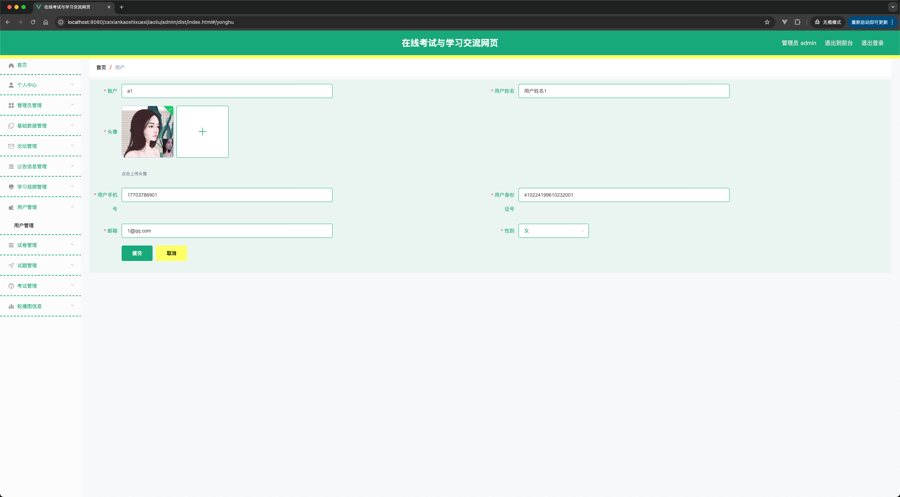Expand 轮播图信息 menu chevron
This screenshot has height=497, width=900.
coord(72,306)
